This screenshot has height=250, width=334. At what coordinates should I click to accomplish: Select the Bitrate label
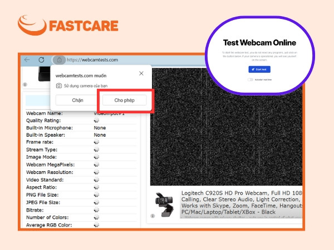point(35,210)
